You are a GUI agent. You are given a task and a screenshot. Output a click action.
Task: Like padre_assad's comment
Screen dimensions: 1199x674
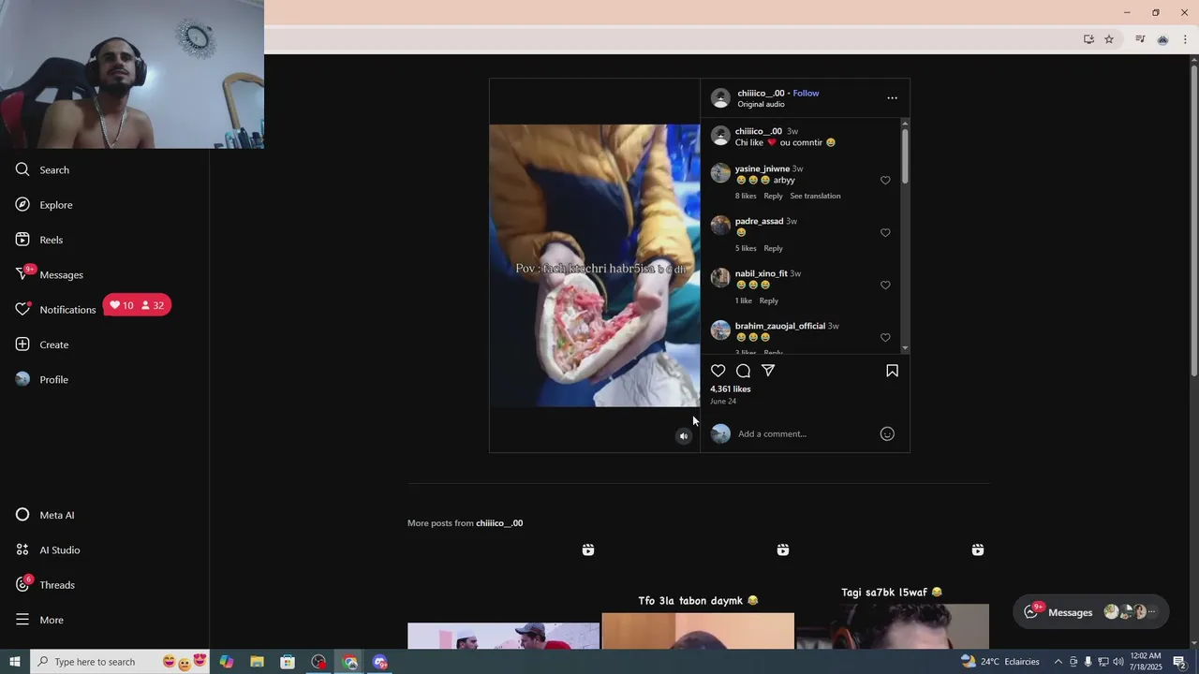(885, 233)
